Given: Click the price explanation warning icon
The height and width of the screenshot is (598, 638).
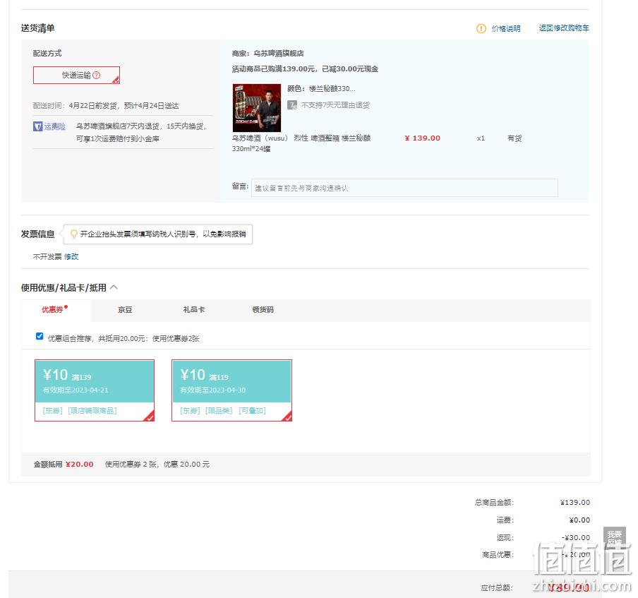Looking at the screenshot, I should click(x=481, y=28).
